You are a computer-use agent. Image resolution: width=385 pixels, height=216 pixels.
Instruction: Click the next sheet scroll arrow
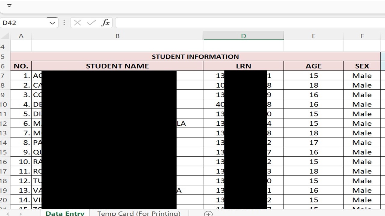tap(21, 214)
